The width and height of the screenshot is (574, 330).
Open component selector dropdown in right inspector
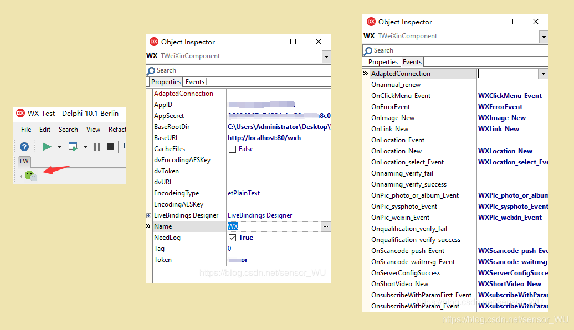[x=544, y=37]
